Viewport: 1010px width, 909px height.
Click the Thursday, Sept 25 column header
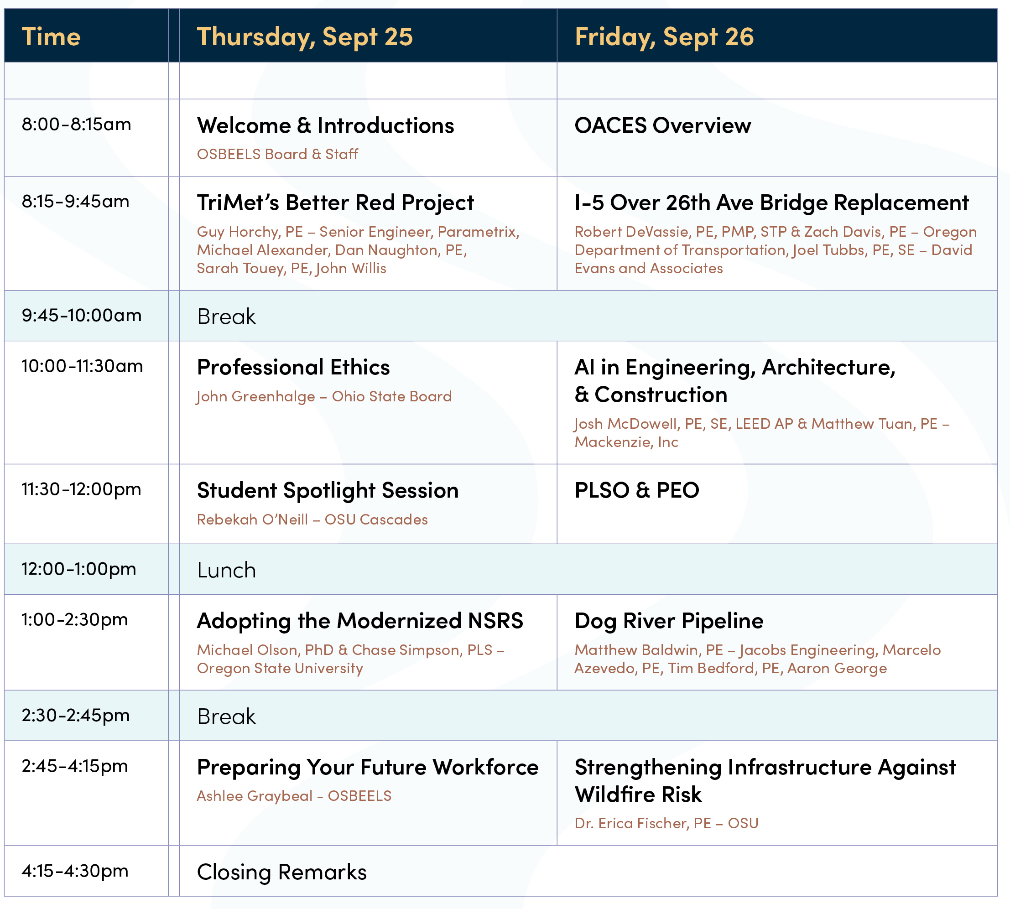[305, 36]
